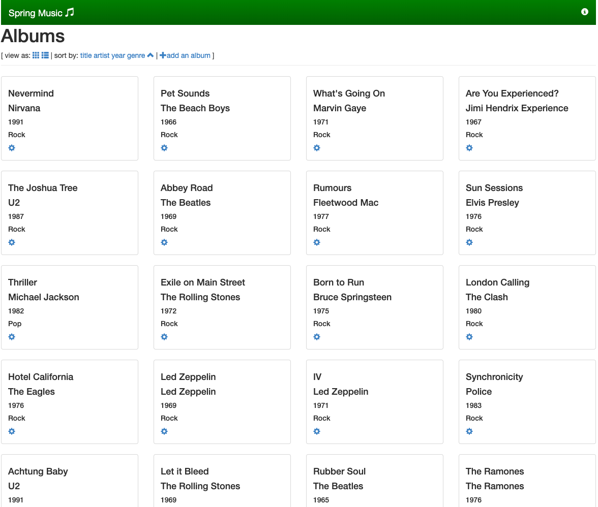Click Michael Jackson artist name
598x507 pixels.
[x=44, y=297]
